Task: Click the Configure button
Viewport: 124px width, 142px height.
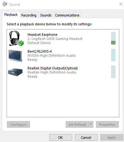Action: click(x=18, y=125)
